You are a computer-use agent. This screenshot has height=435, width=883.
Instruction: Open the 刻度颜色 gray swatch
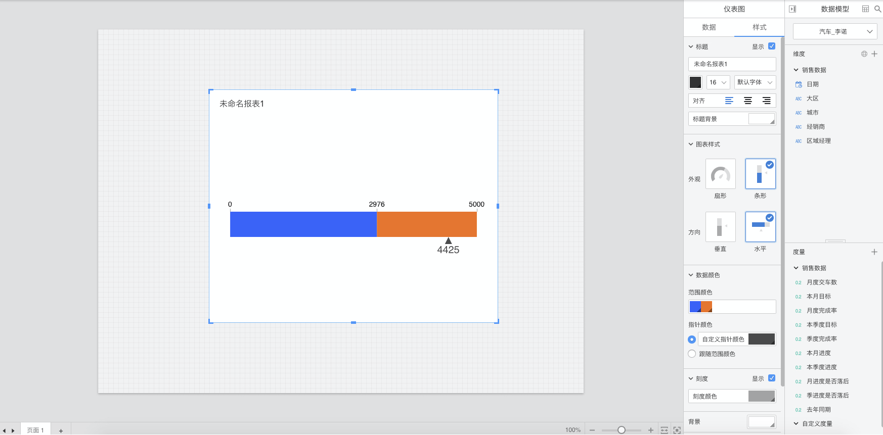[x=762, y=397]
